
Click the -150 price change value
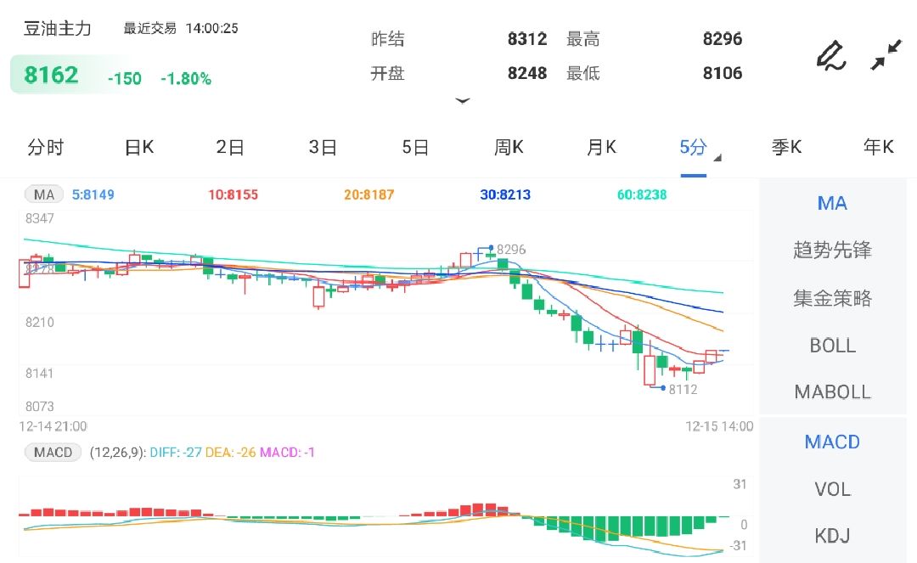click(125, 78)
